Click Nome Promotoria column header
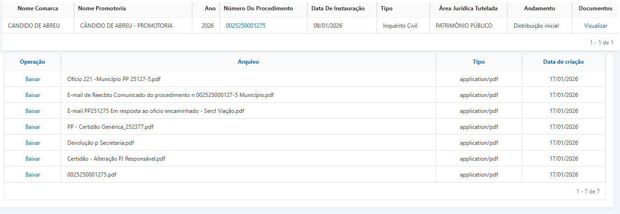 pos(102,8)
